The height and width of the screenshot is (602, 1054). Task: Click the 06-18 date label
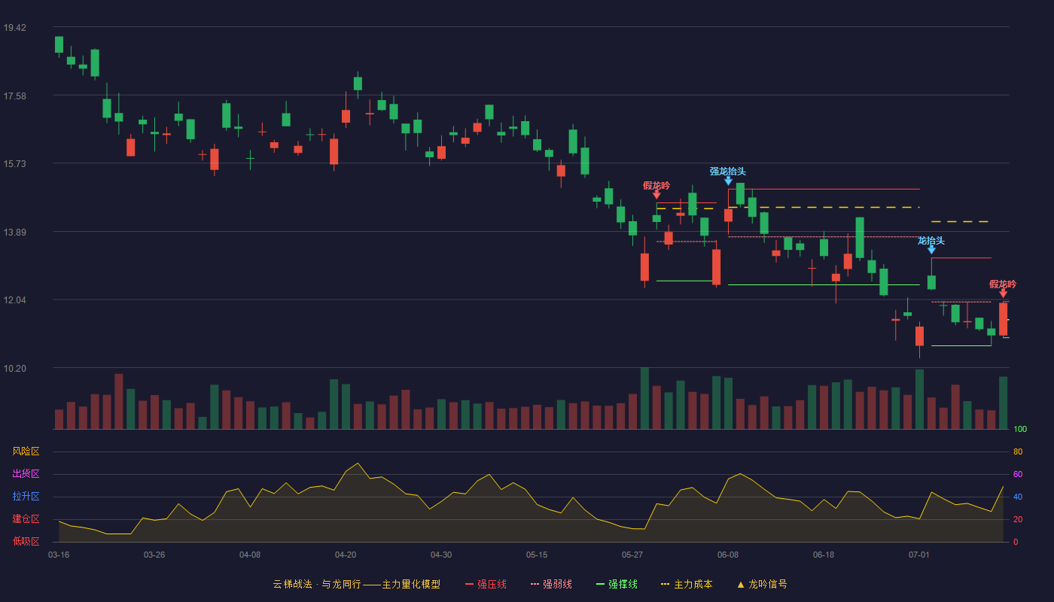coord(824,555)
